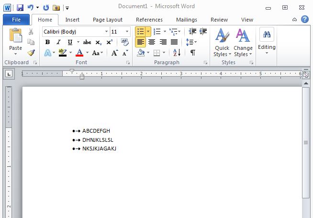Image resolution: width=313 pixels, height=218 pixels.
Task: Apply subscript formatting
Action: pyautogui.click(x=99, y=42)
